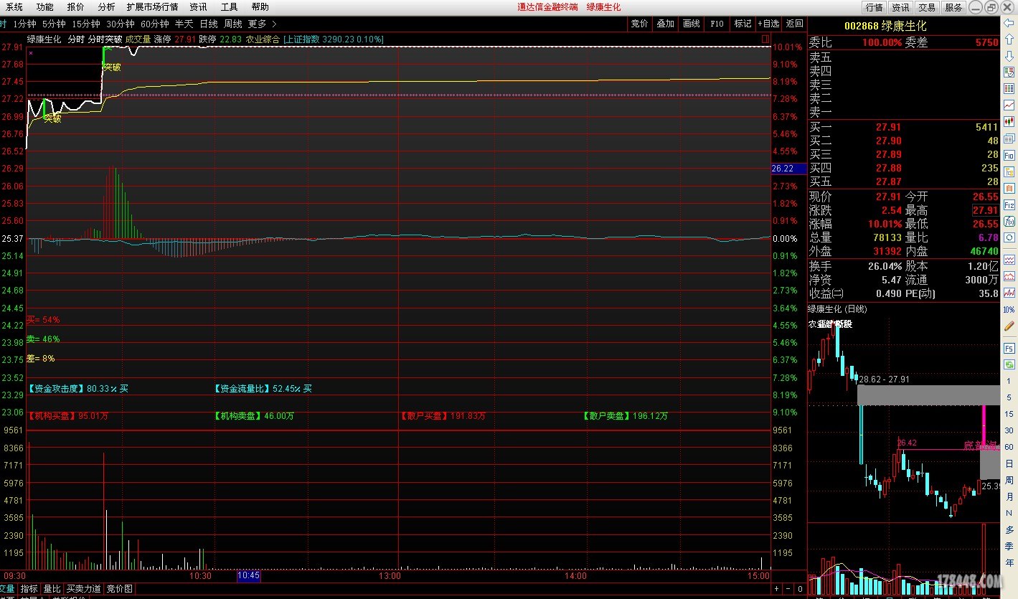This screenshot has width=1018, height=599.
Task: Select daily 日 period in right sidebar
Action: pos(1009,463)
